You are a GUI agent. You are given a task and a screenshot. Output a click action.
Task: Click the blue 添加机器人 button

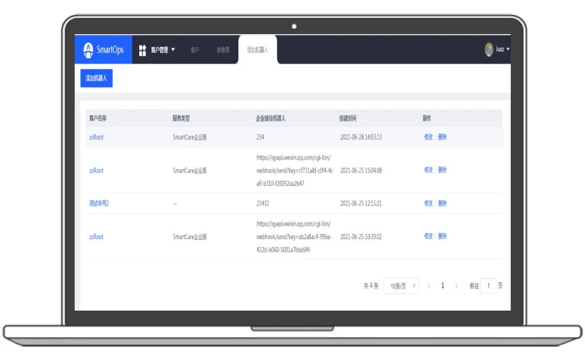[96, 78]
